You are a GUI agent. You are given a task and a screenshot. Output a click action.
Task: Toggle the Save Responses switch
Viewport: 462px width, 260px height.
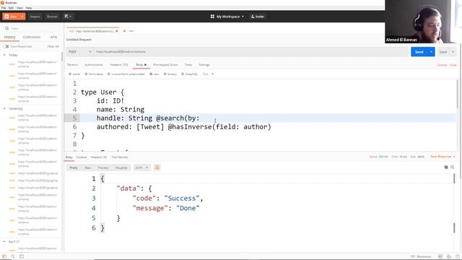[x=6, y=46]
